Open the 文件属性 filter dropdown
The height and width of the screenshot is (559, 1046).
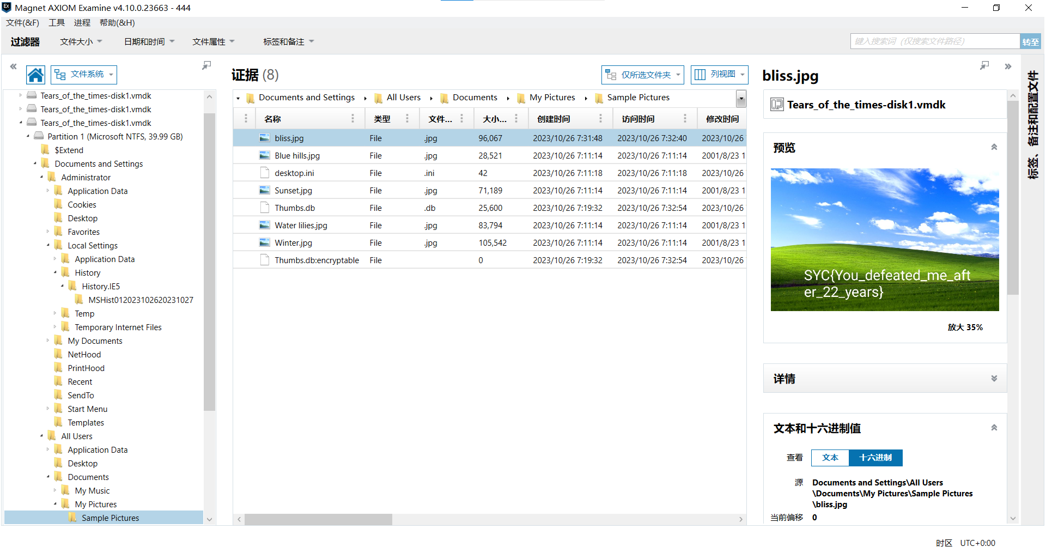coord(214,41)
